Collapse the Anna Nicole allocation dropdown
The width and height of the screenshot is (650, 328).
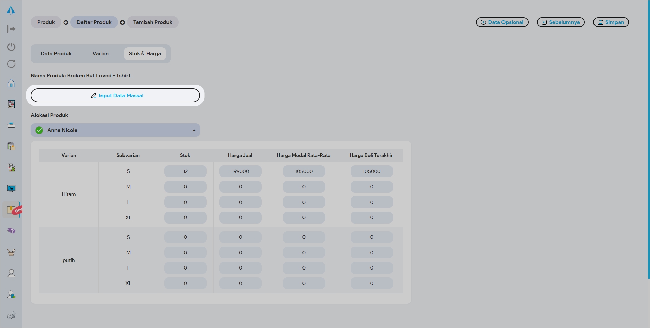[x=194, y=130]
